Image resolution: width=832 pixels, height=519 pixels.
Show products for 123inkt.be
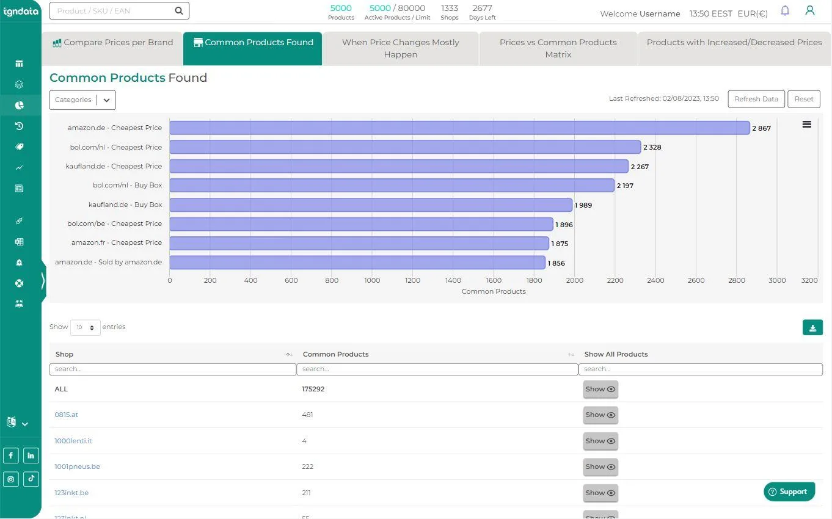coord(600,493)
